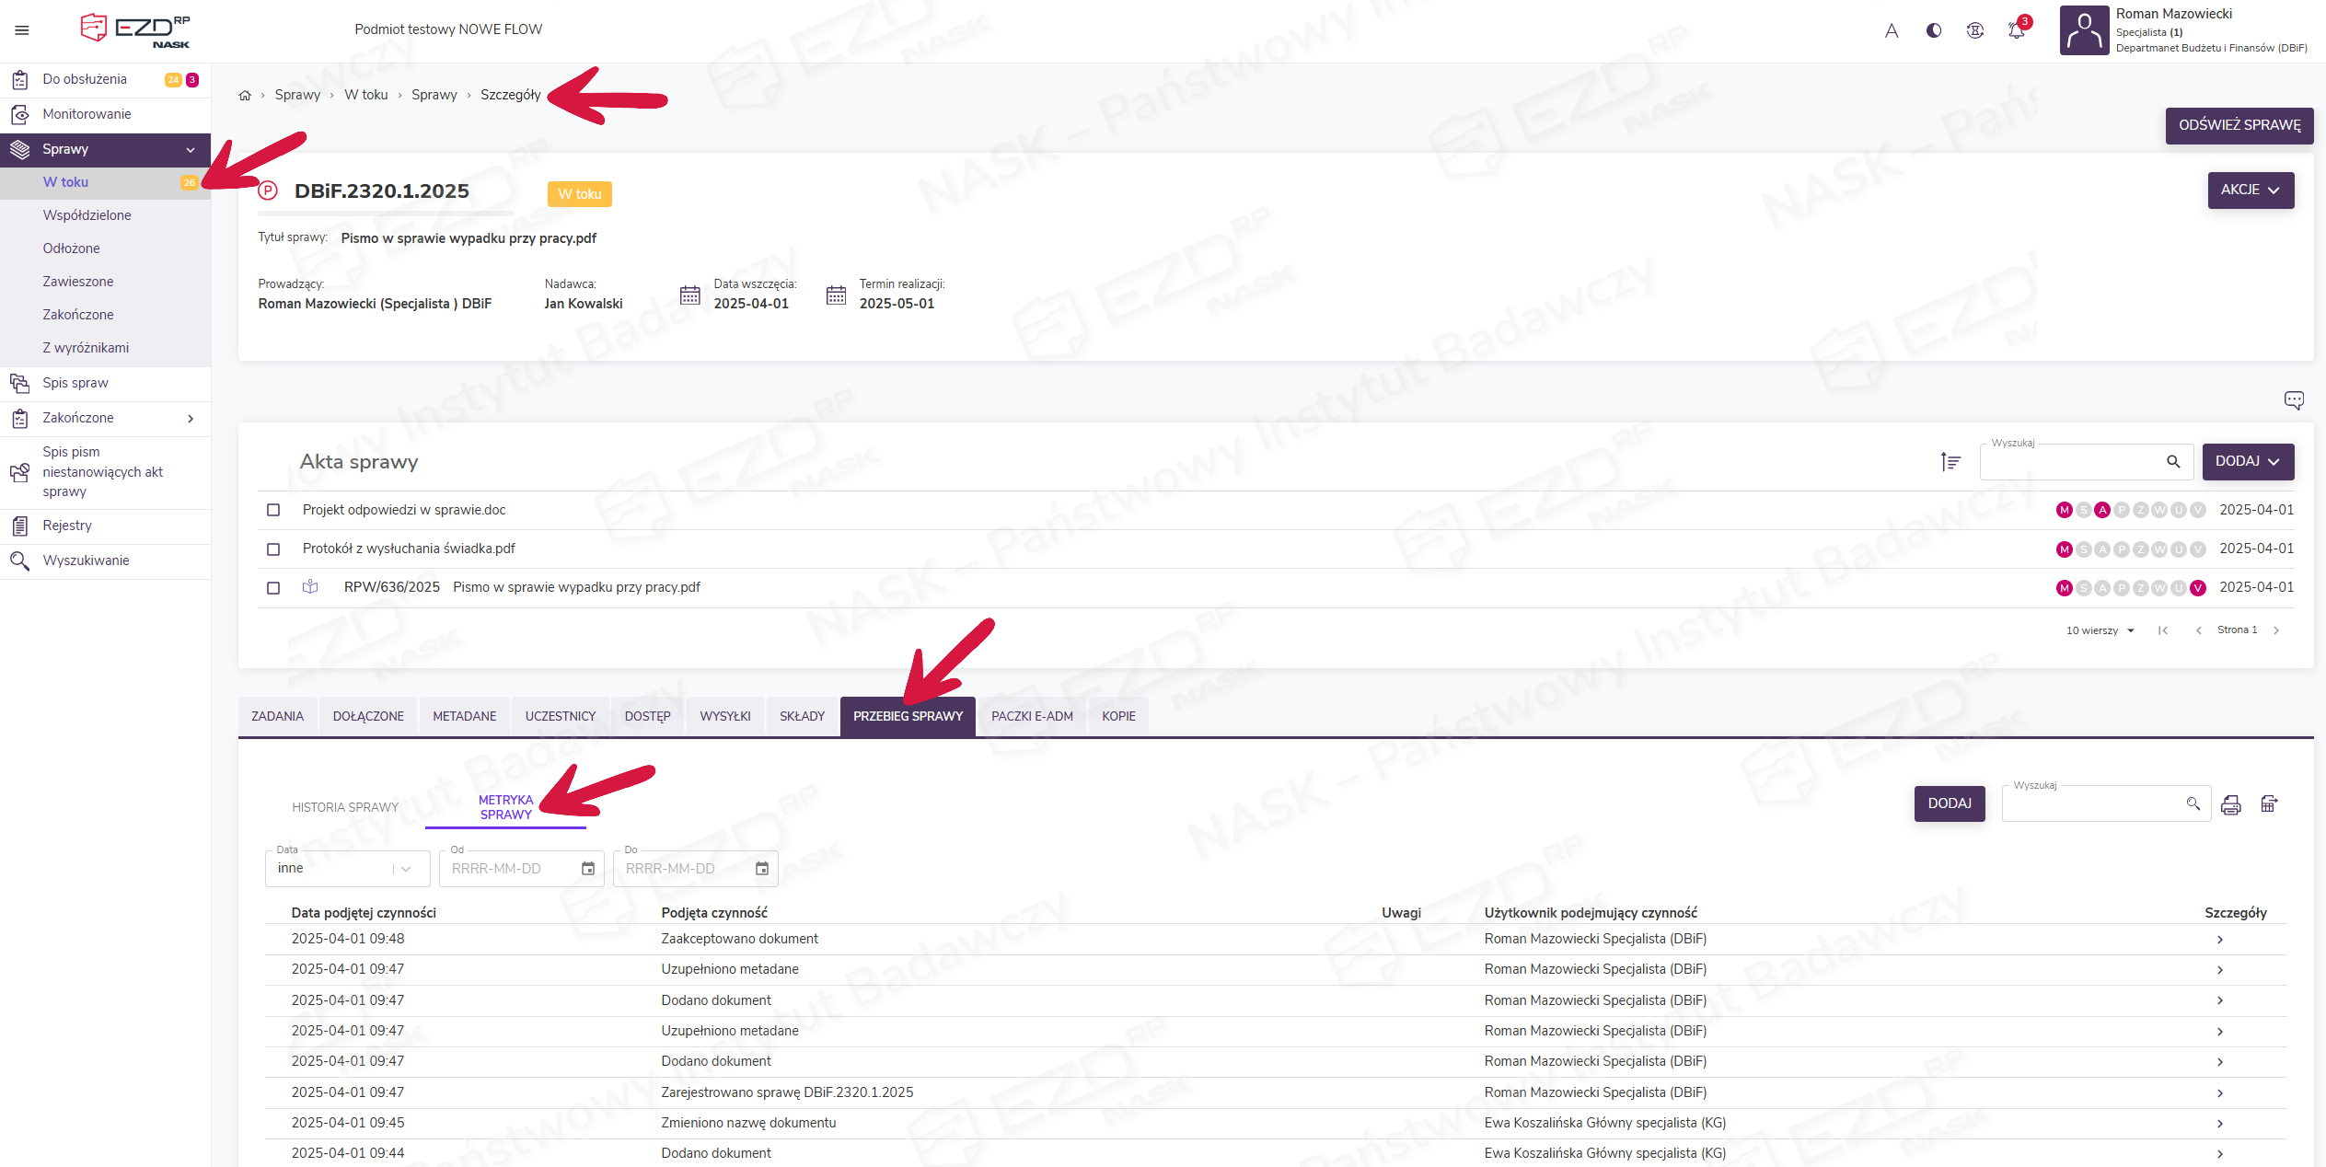Toggle the contrast mode icon
This screenshot has height=1167, width=2326.
click(x=1934, y=30)
